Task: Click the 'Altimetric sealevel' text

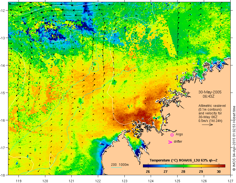Action: 212,106
